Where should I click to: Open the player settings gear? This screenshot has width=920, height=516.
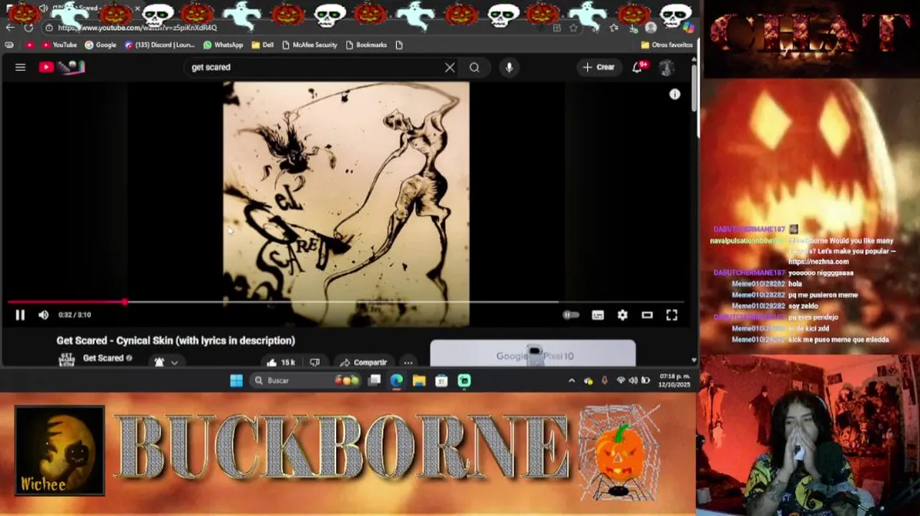(623, 315)
